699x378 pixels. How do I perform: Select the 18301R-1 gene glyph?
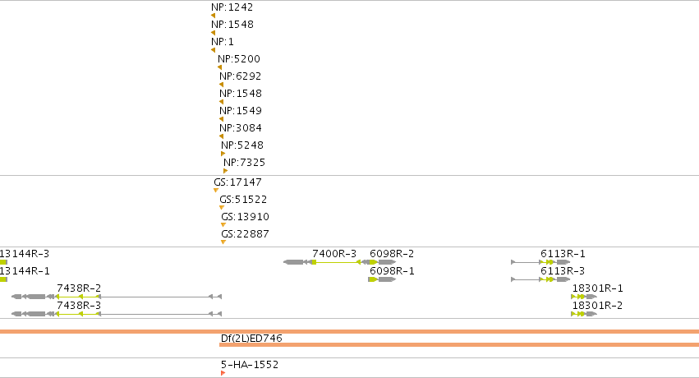(584, 297)
